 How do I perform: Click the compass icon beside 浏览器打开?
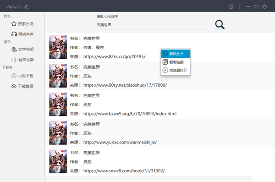(165, 70)
